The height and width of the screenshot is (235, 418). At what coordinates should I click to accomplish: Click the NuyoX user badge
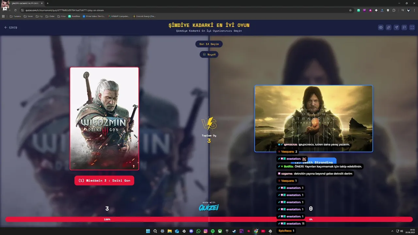[x=209, y=55]
